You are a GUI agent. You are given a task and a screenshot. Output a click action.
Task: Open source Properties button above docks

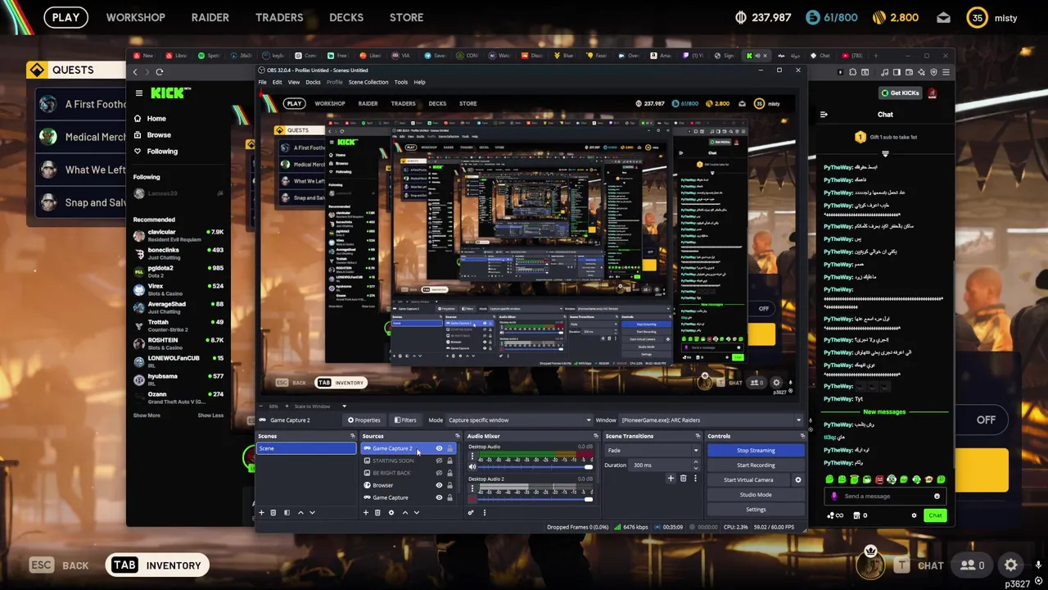point(364,420)
